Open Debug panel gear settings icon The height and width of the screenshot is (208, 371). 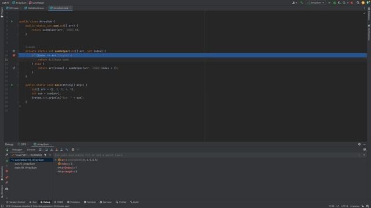tap(359, 144)
